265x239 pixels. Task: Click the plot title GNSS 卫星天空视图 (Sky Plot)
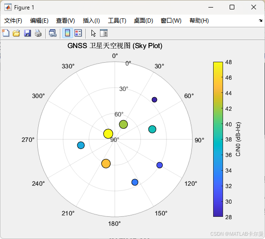pos(115,46)
